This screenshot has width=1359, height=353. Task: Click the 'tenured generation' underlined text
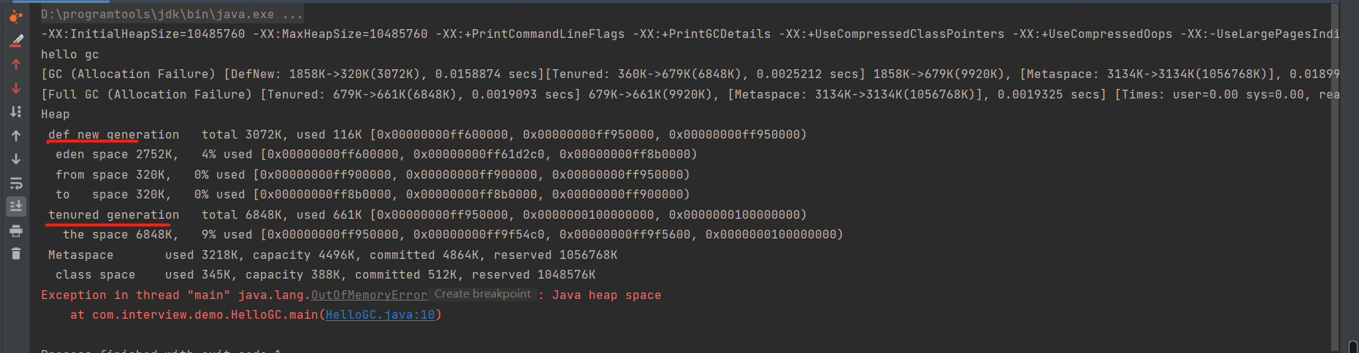pos(113,215)
